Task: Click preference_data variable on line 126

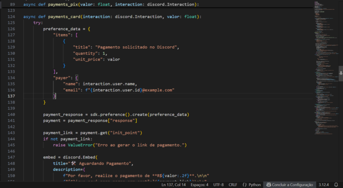Action: (61, 29)
